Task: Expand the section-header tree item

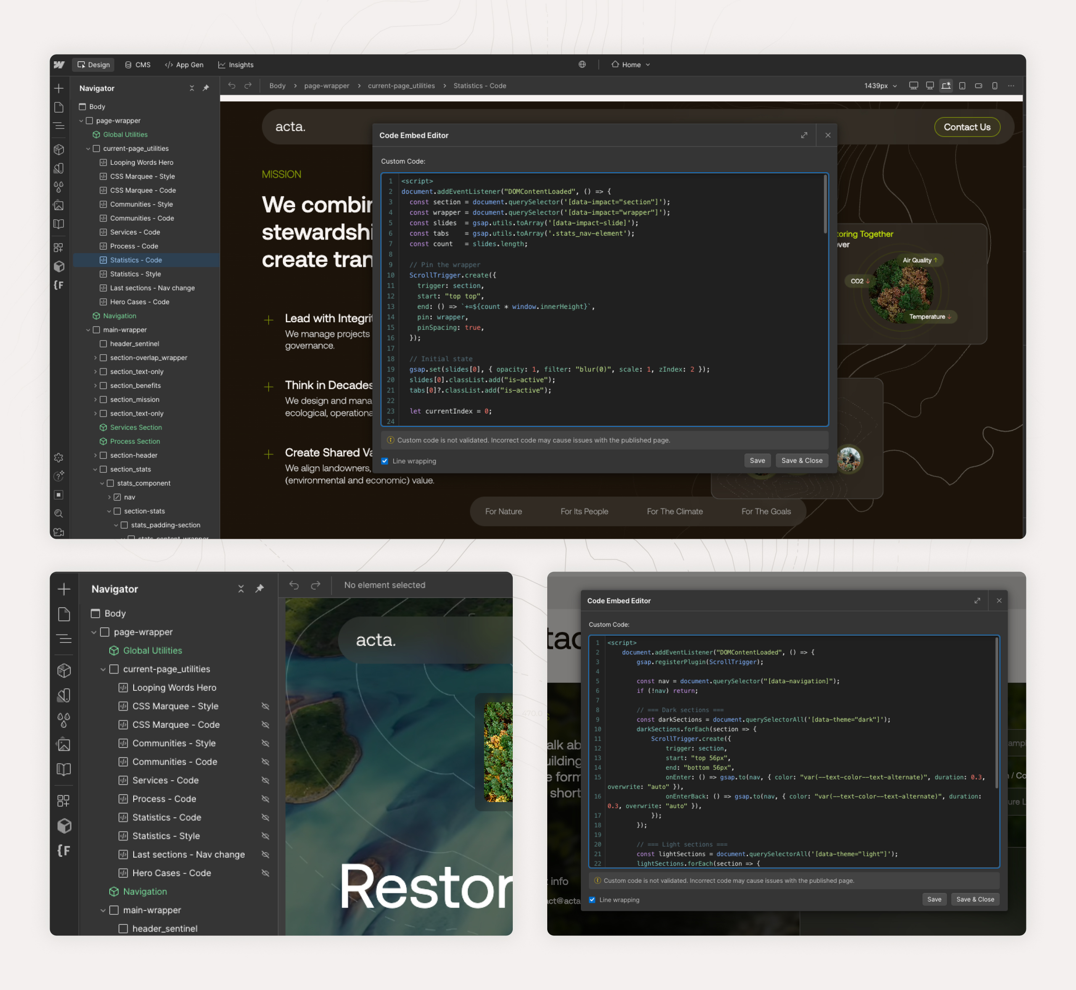Action: (96, 455)
